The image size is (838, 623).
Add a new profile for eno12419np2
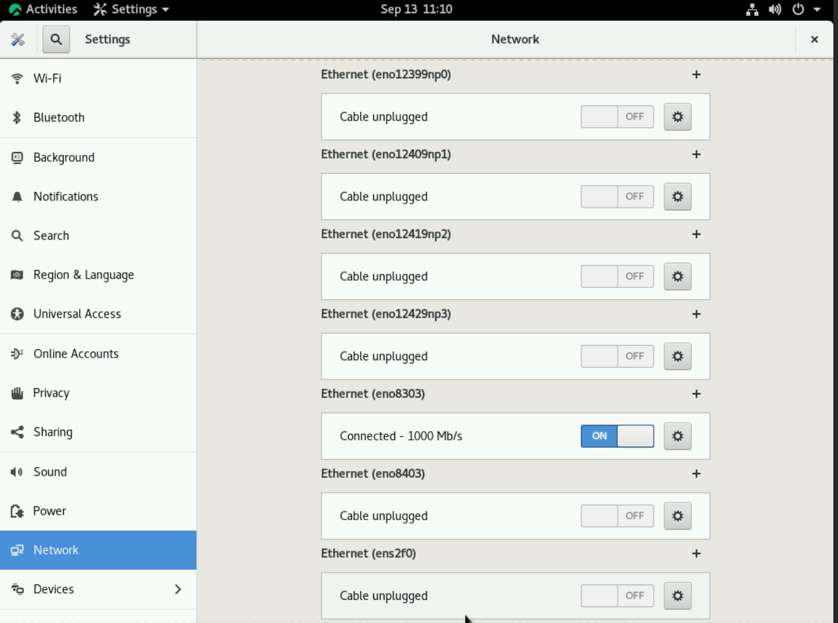696,234
